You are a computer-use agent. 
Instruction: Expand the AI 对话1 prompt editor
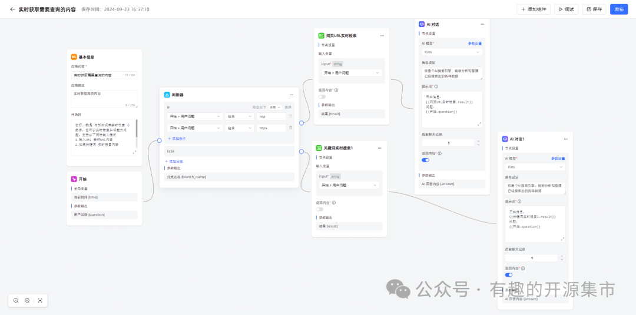(562, 239)
